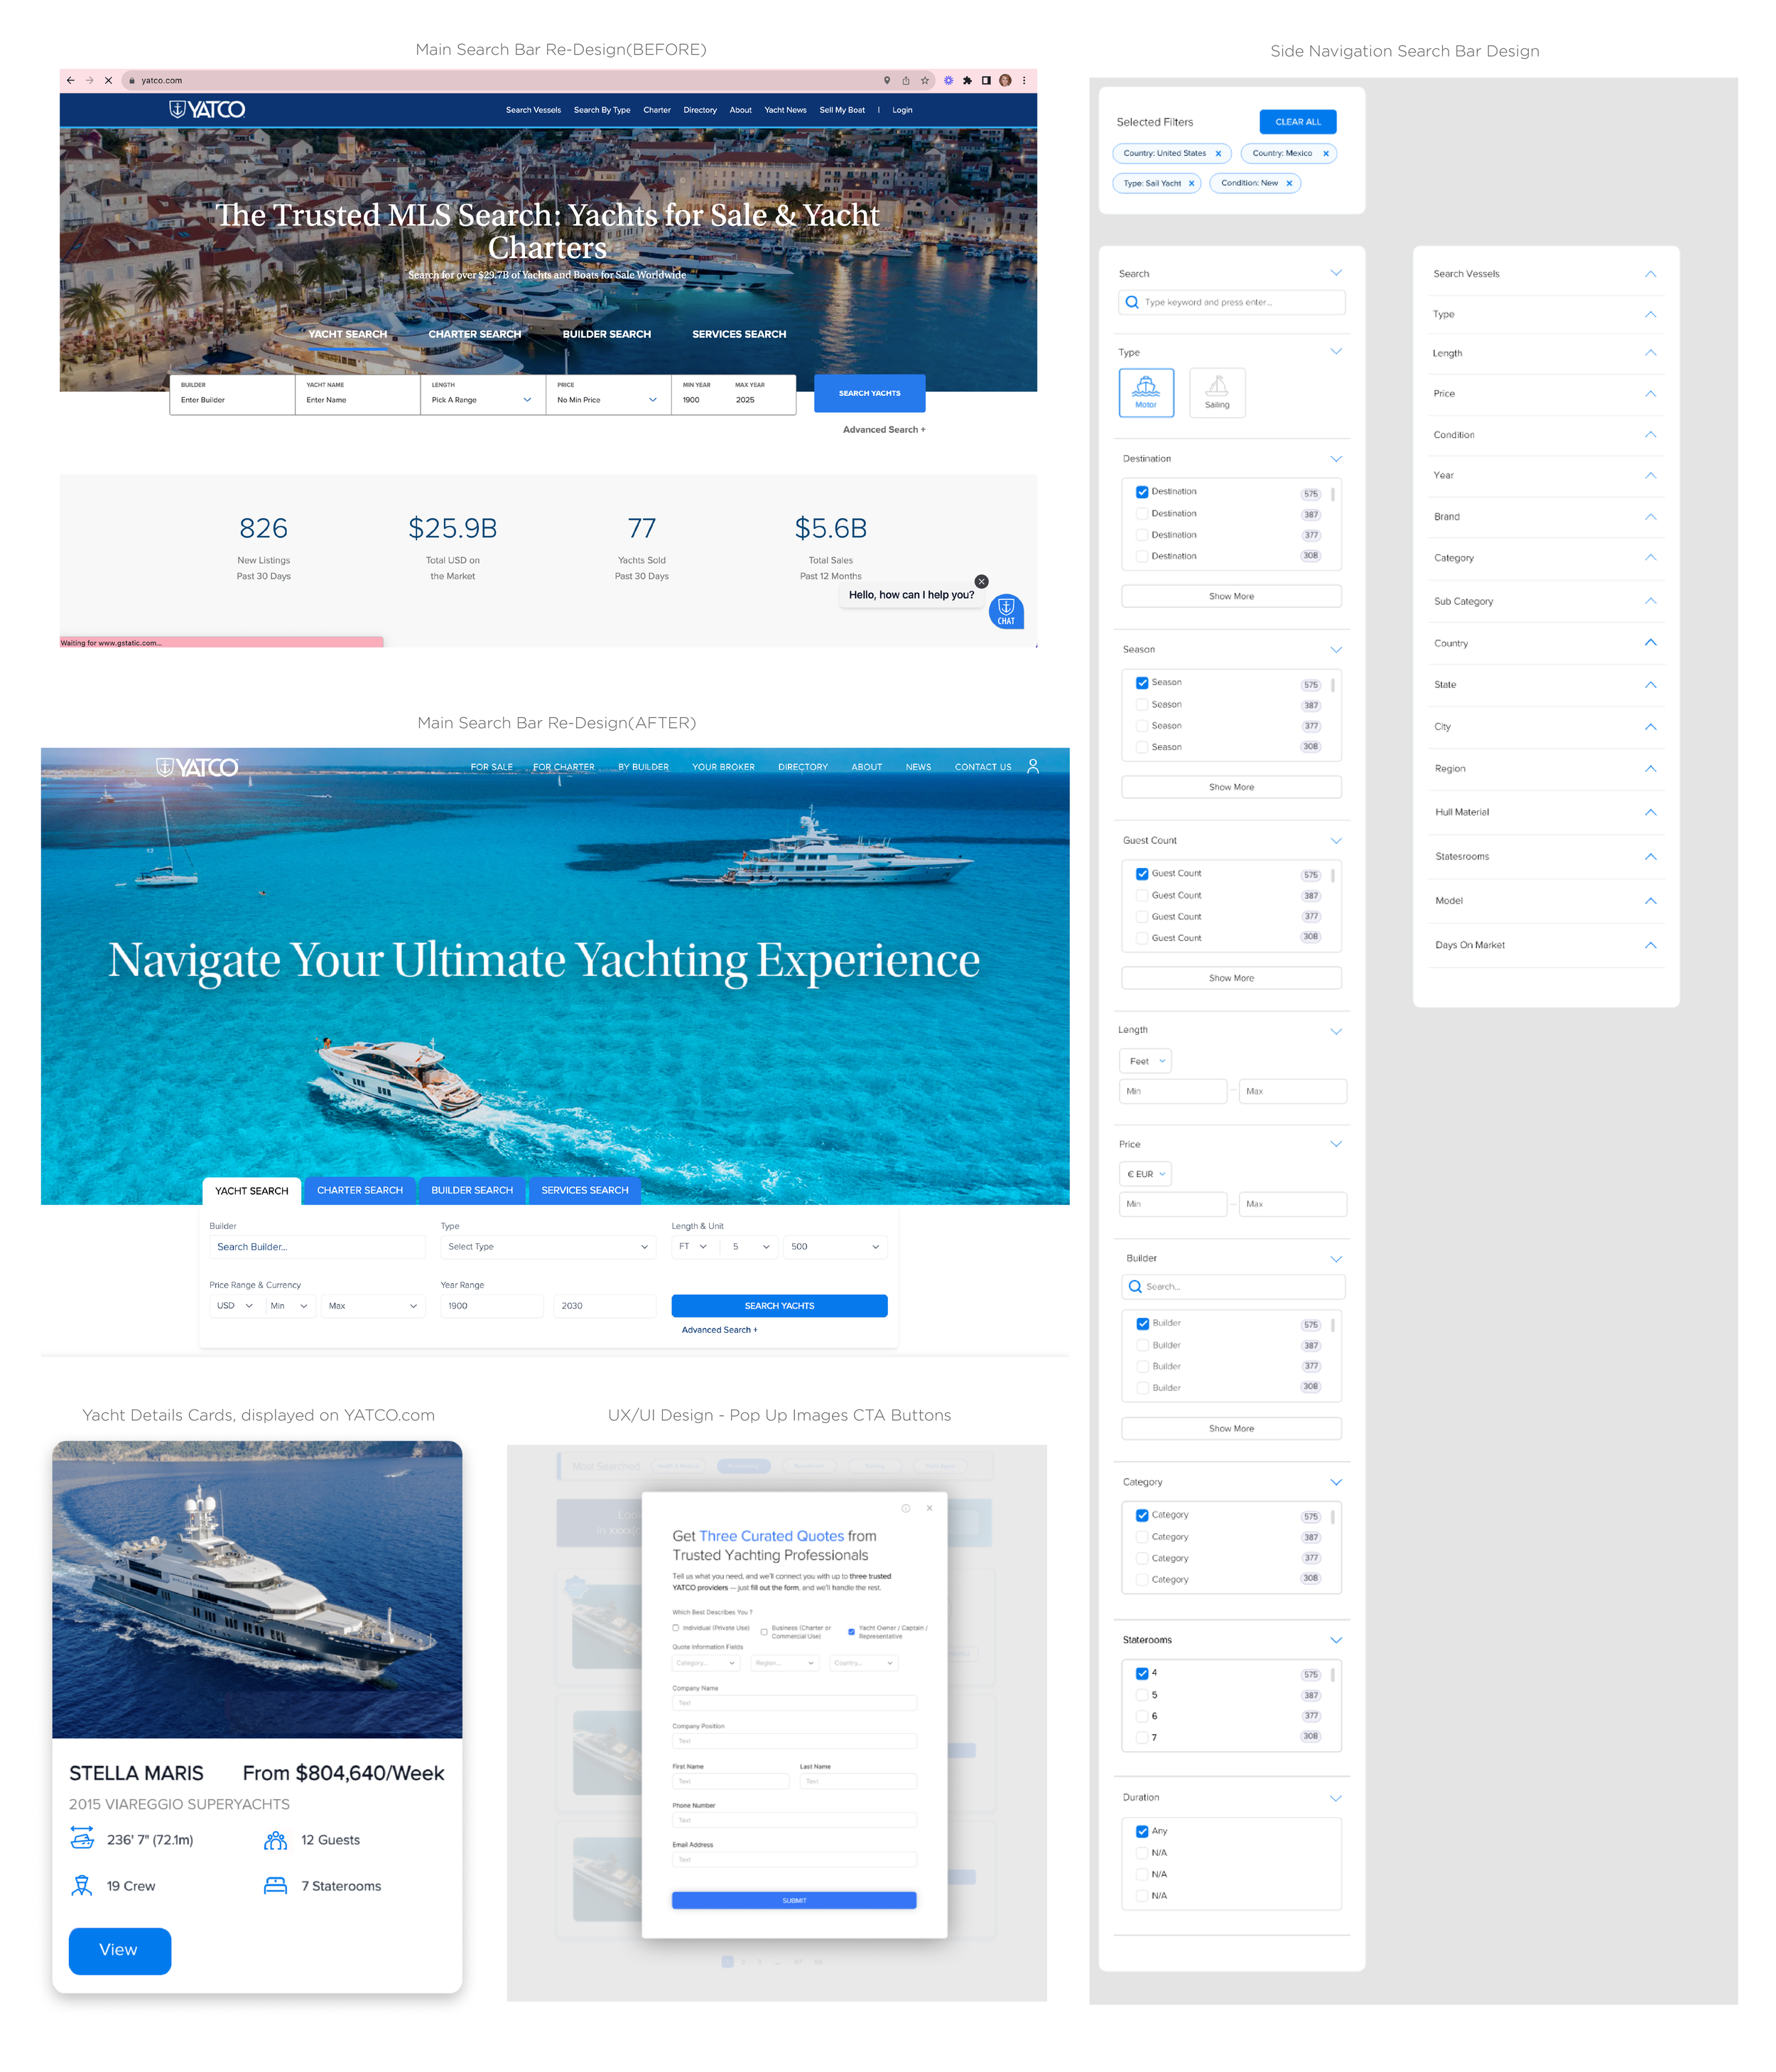The height and width of the screenshot is (2072, 1776).
Task: Click the YATCO chat bubble icon
Action: [1005, 611]
